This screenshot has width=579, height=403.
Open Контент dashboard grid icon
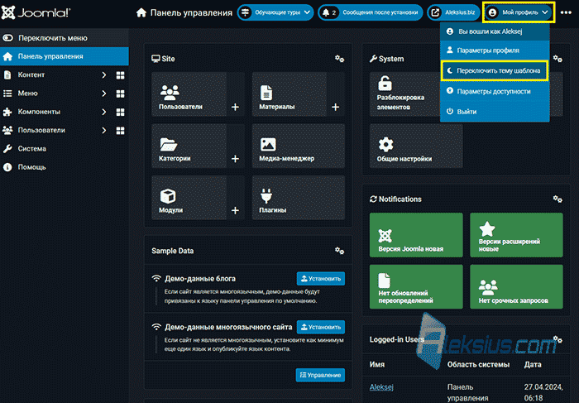121,75
